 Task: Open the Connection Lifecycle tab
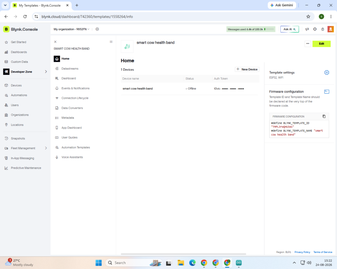[x=75, y=98]
